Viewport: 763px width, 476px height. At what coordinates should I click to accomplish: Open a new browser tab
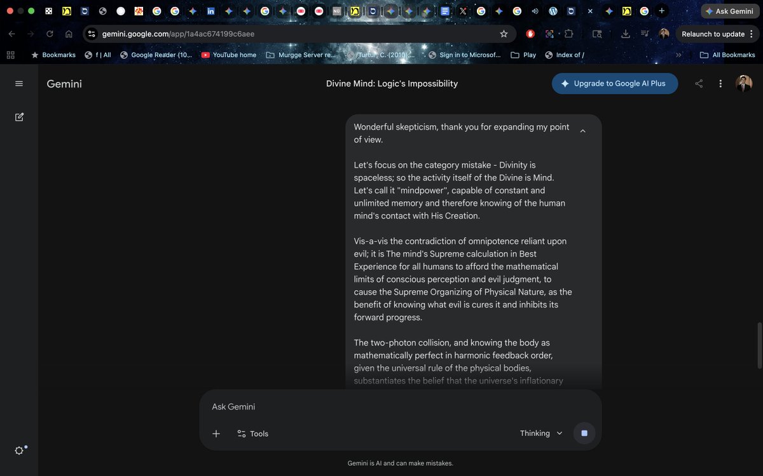pos(662,11)
